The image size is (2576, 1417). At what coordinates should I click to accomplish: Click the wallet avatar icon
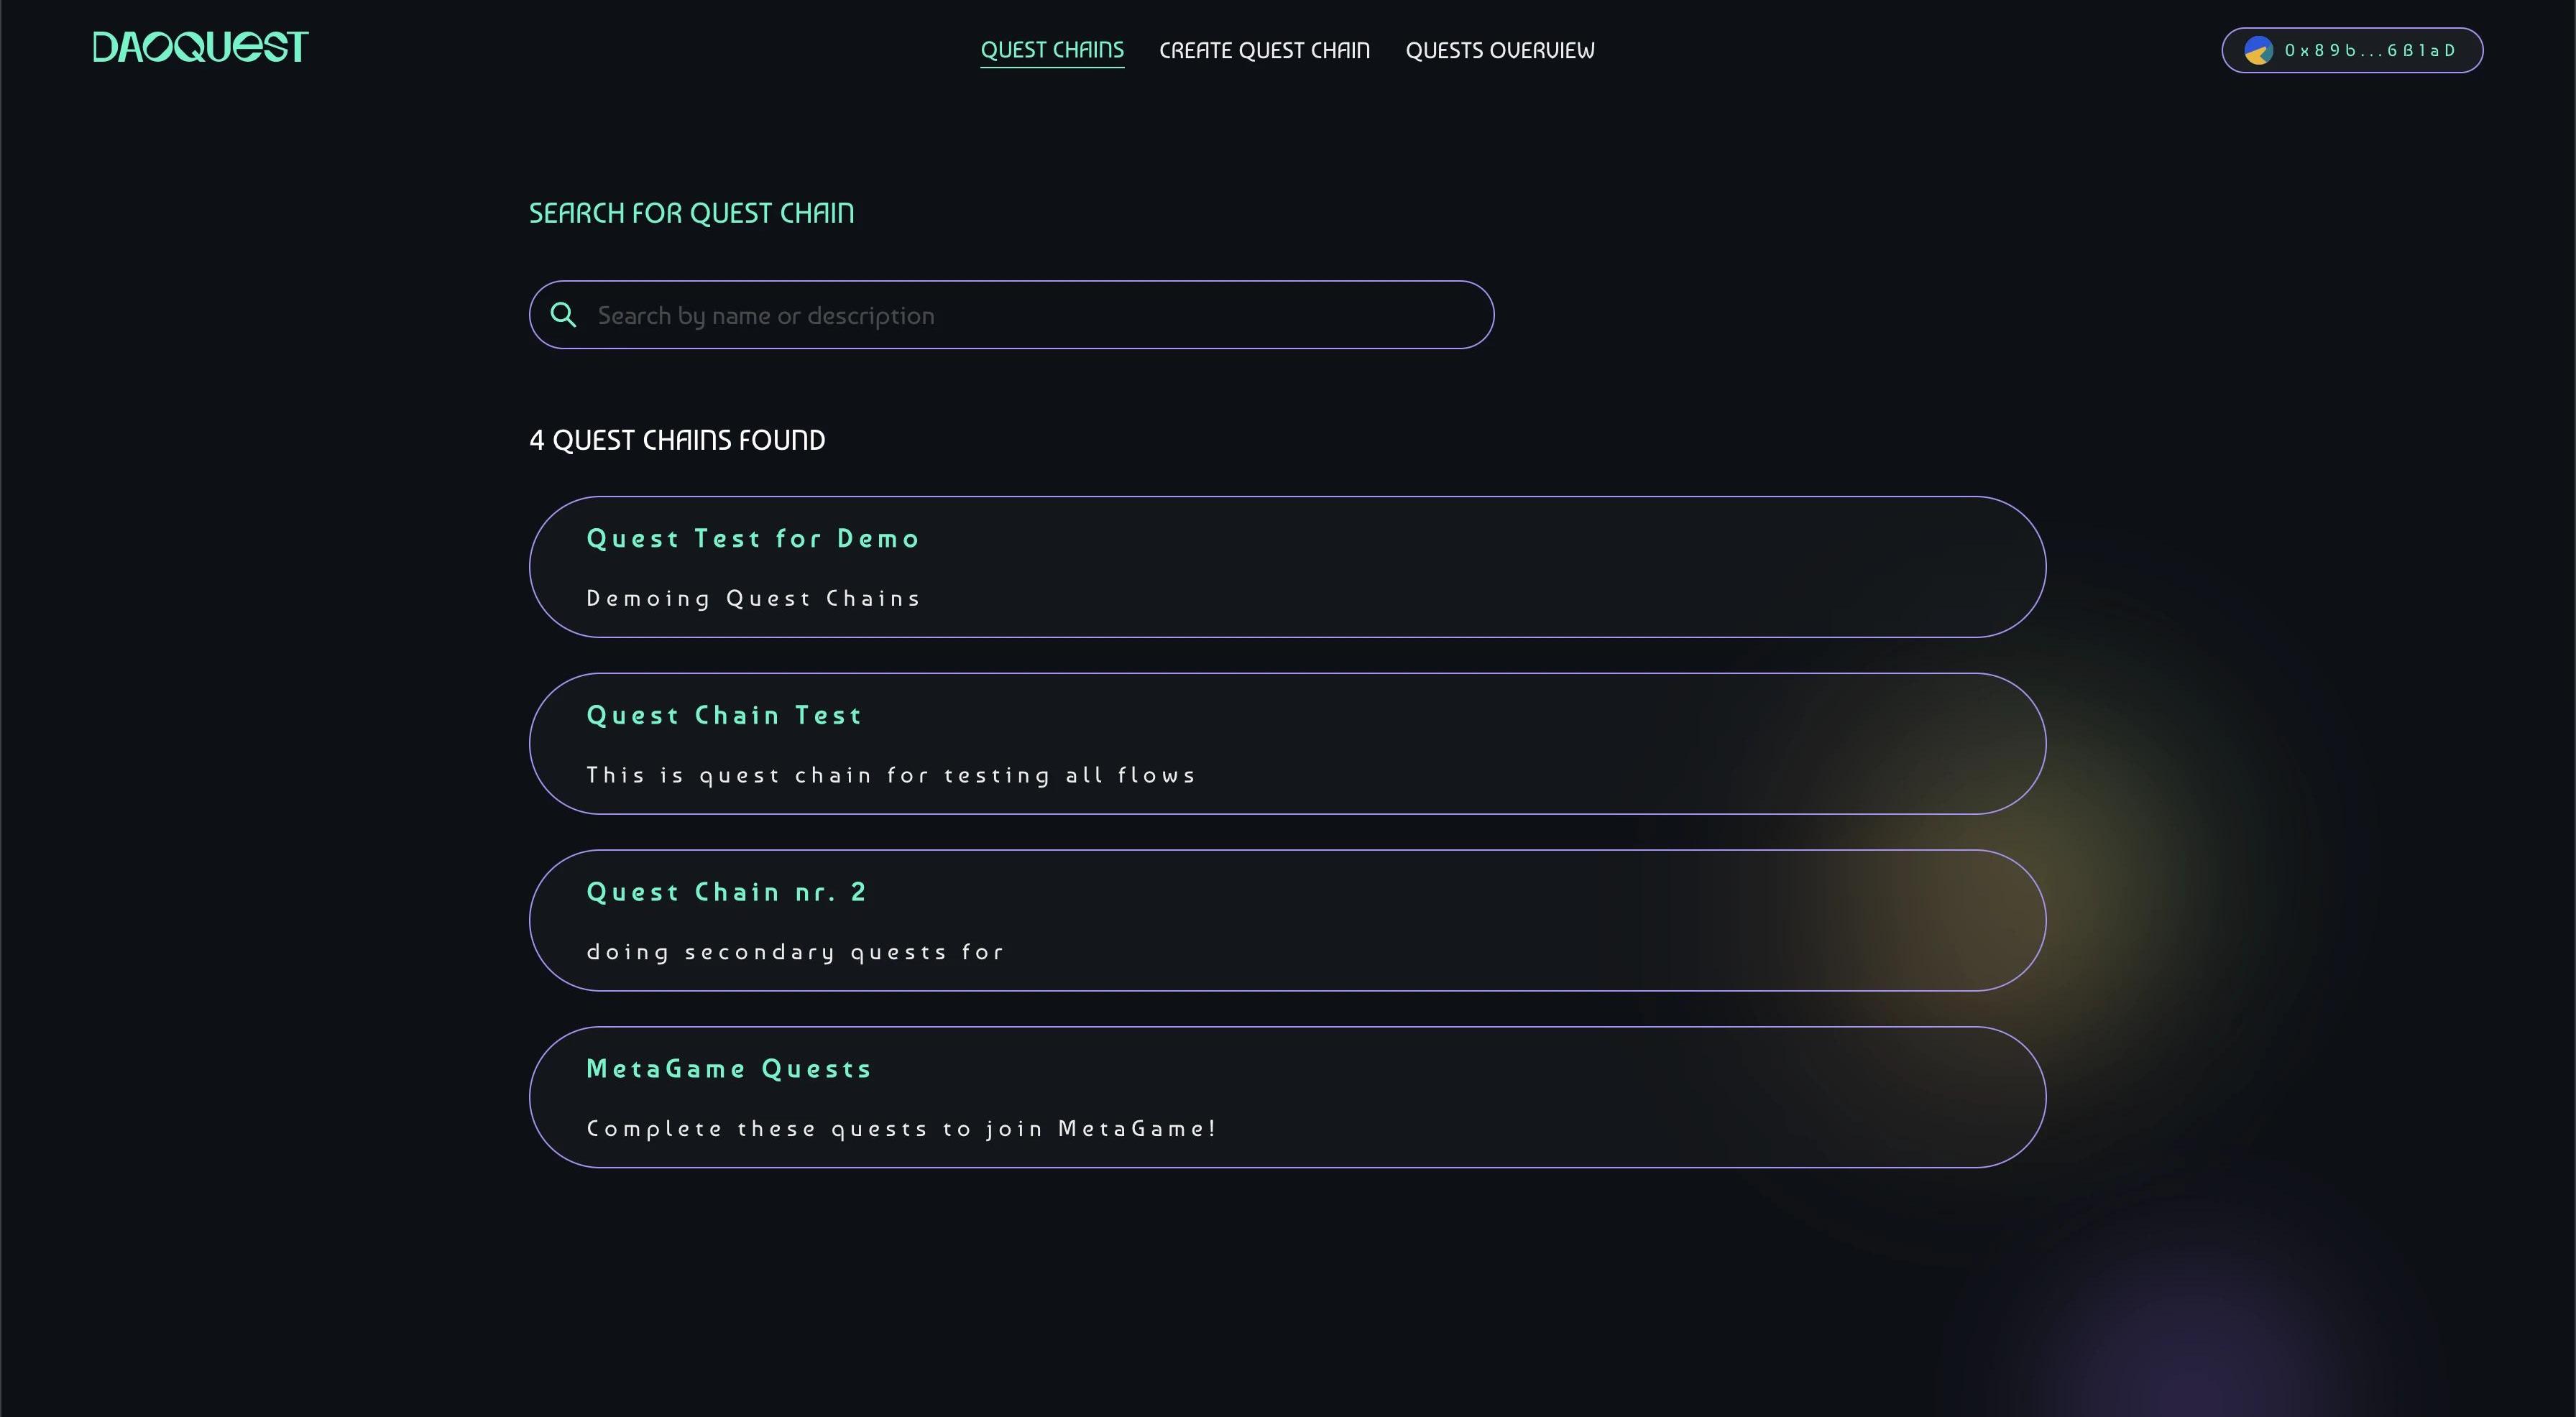(2258, 51)
